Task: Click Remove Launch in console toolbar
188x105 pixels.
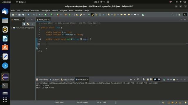Action: (135, 80)
